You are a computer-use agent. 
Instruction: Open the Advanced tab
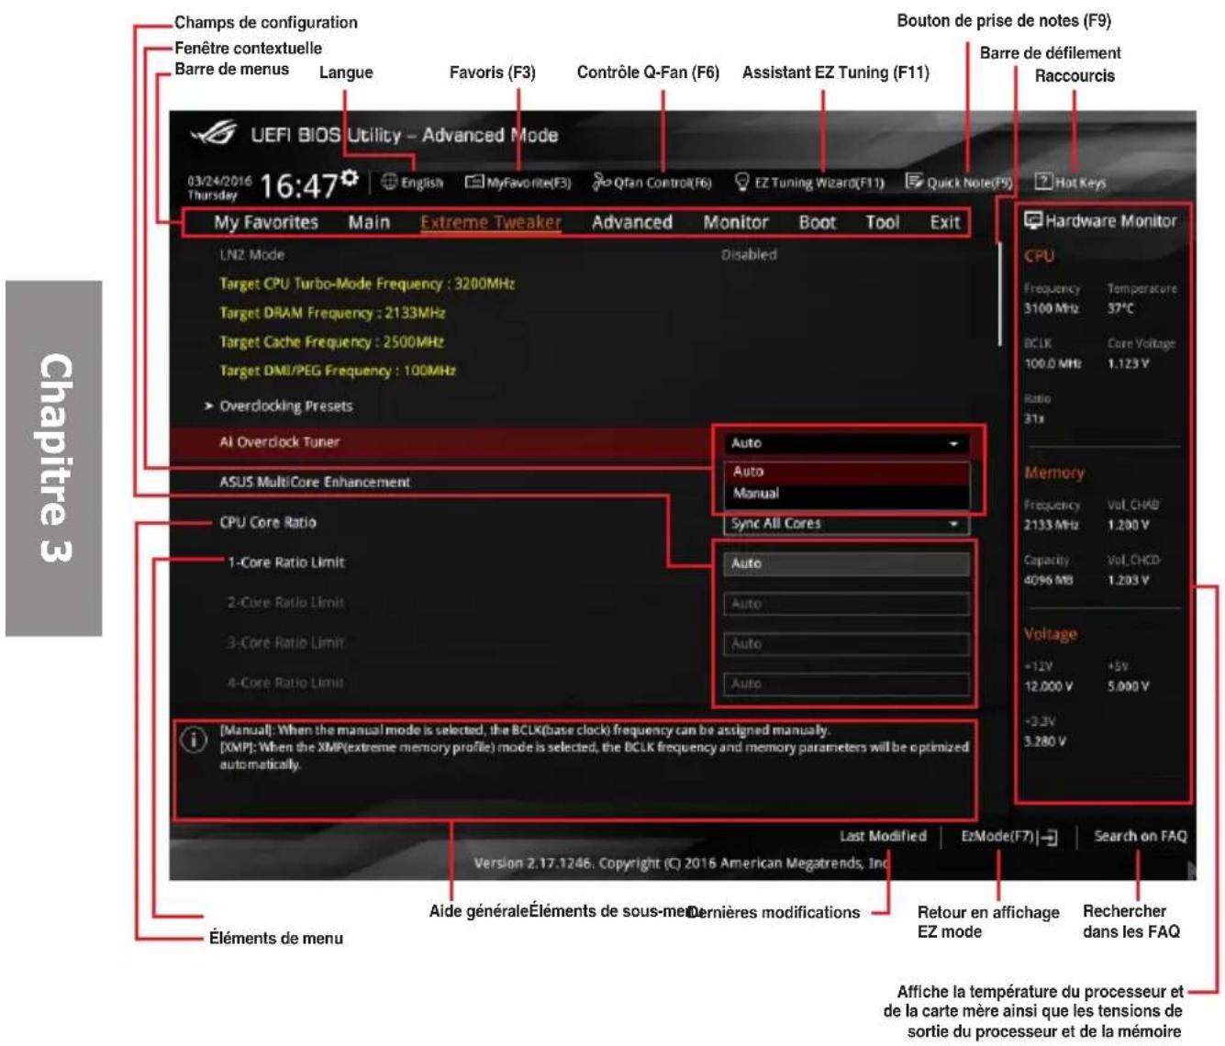point(632,222)
